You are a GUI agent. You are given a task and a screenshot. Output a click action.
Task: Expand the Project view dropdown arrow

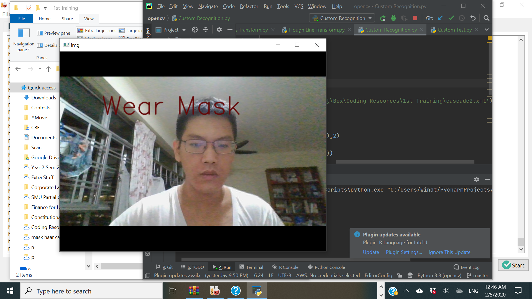[184, 30]
